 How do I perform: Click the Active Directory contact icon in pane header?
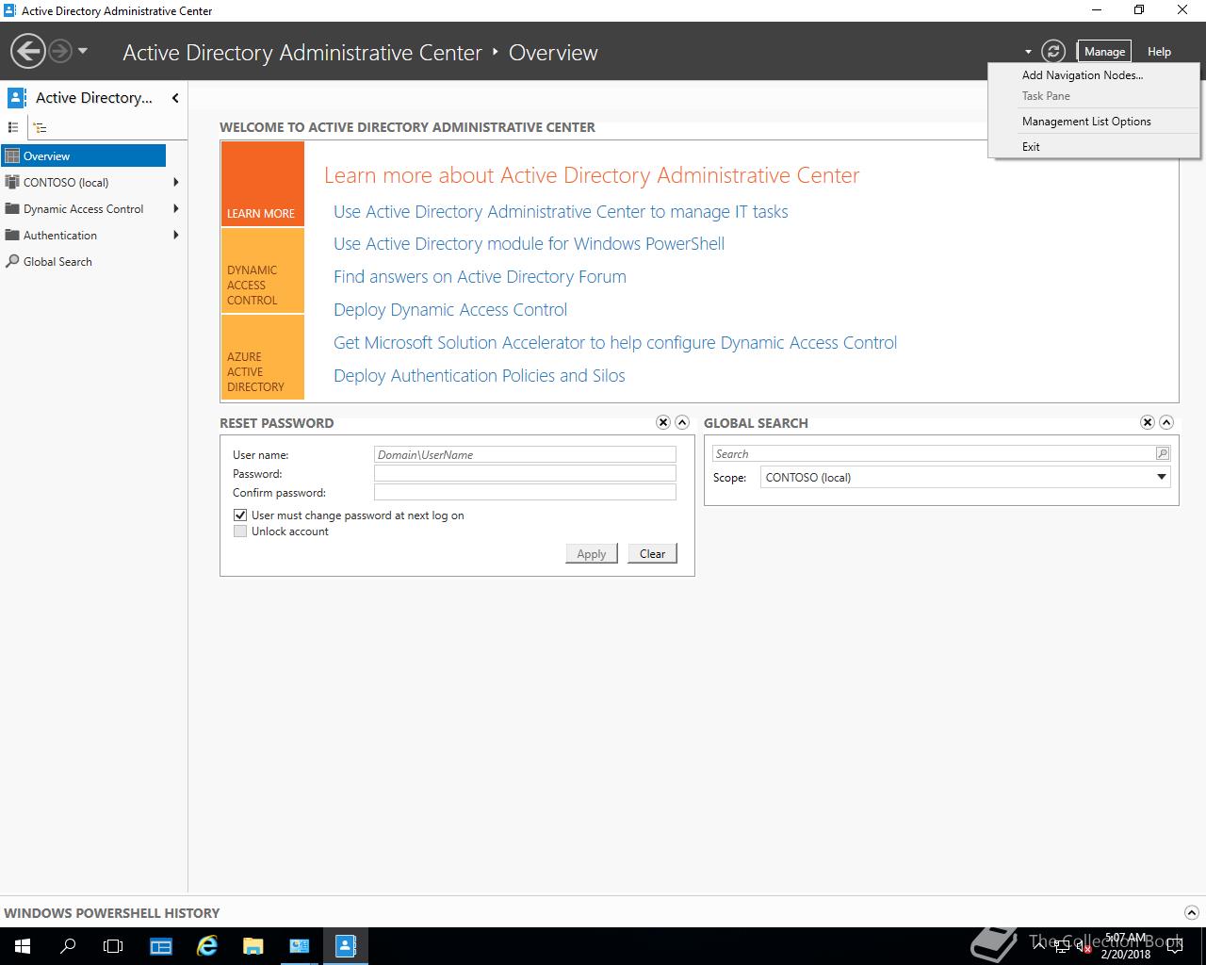point(16,97)
